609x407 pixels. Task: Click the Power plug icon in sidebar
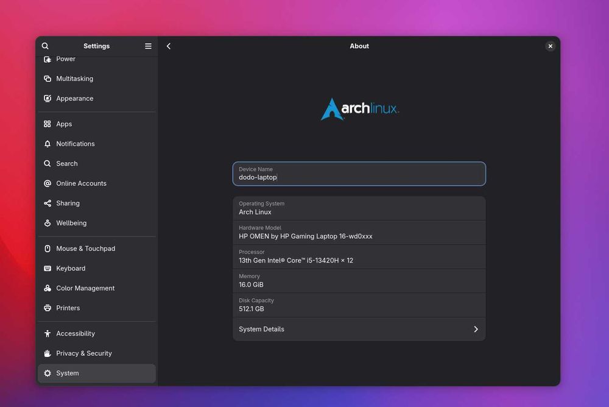pos(48,59)
